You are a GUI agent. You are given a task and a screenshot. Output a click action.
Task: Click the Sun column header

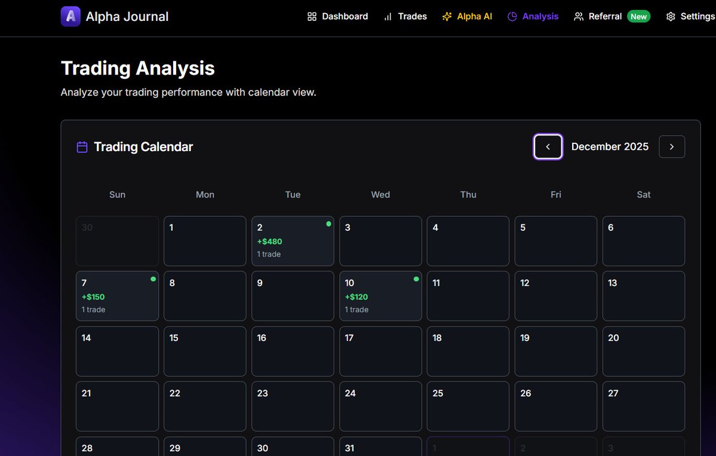coord(118,195)
